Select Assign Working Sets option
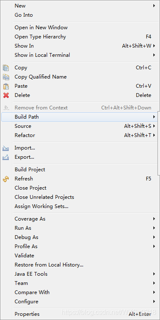The width and height of the screenshot is (160, 320). click(41, 206)
